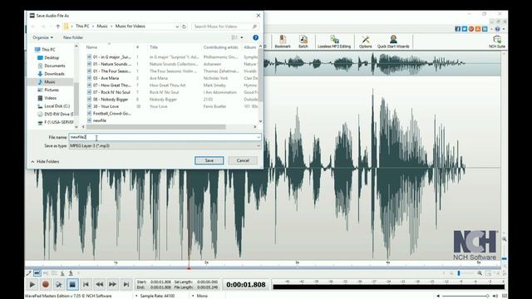Screen dimensions: 532x299
Task: Click the vertical zoom magnifier icon
Action: pyautogui.click(x=505, y=239)
